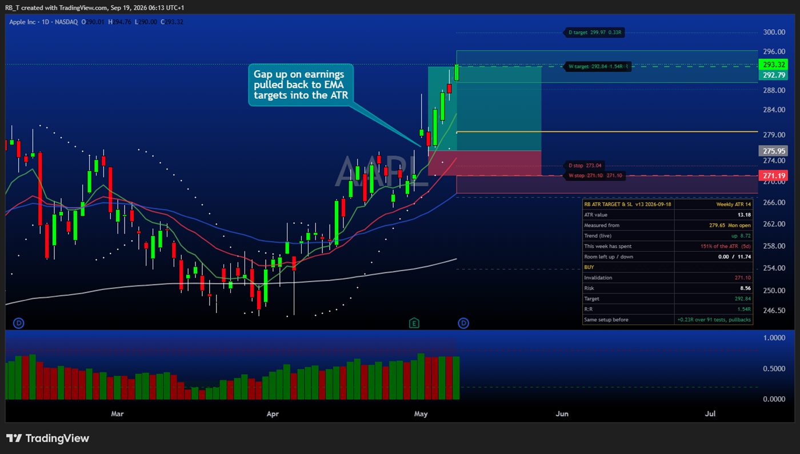Click the Risk value 8.56 cell
Viewport: 800px width, 454px height.
714,288
